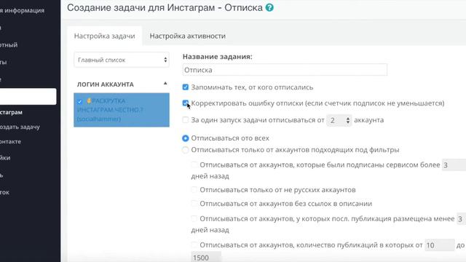Screen dimensions: 466x262
Task: Switch to the Настройка задачи tab
Action: 105,36
